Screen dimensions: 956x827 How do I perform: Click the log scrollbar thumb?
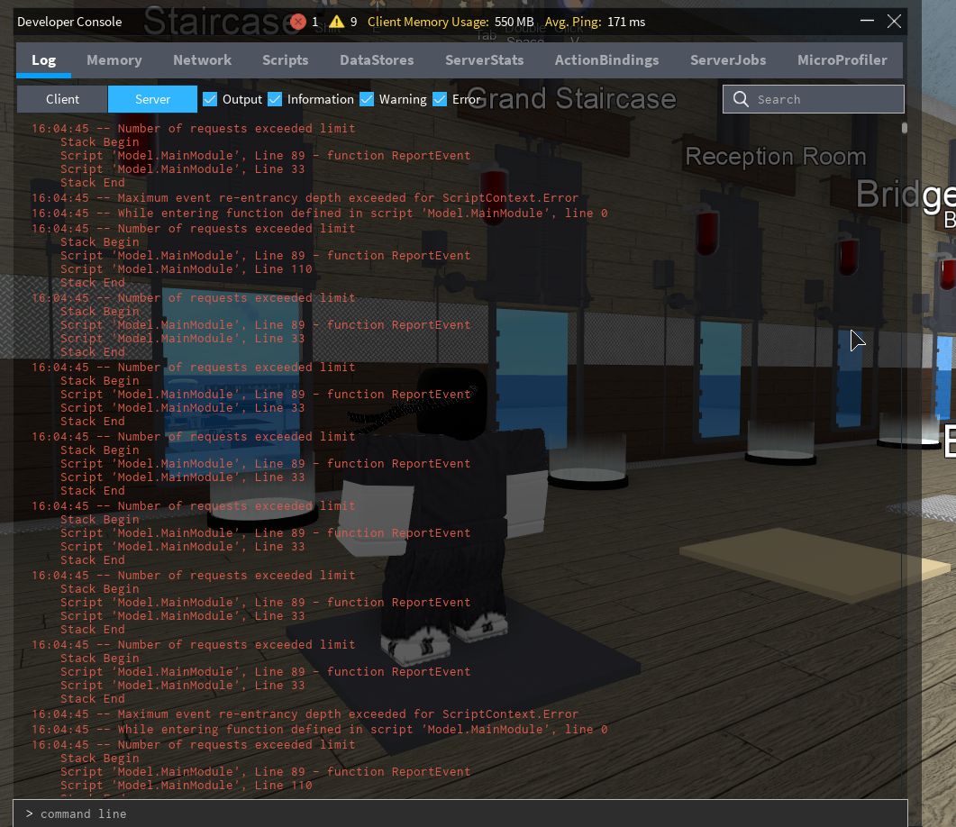coord(904,127)
